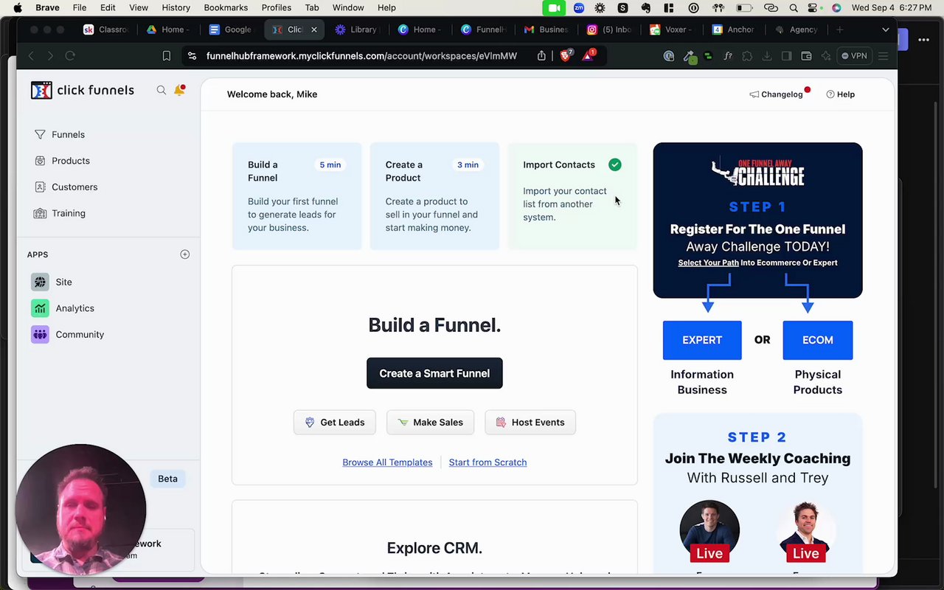Open the Create a Product card
This screenshot has height=590, width=944.
tap(434, 196)
